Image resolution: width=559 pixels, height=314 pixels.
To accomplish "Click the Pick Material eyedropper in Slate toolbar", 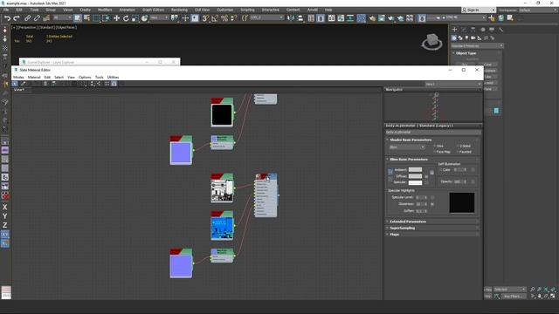I will click(23, 84).
